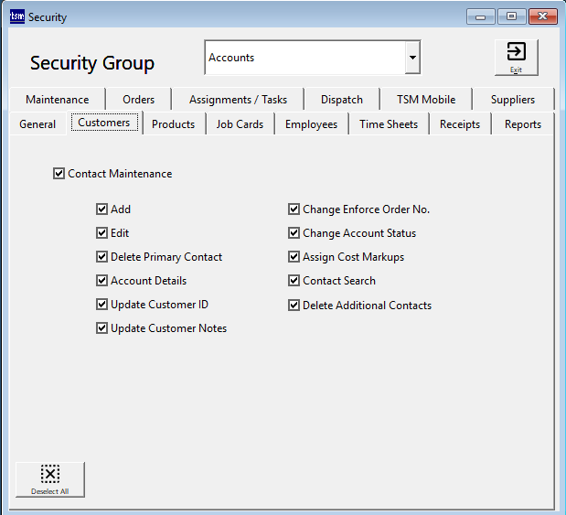566x515 pixels.
Task: Click the Deselect All icon button
Action: 50,478
